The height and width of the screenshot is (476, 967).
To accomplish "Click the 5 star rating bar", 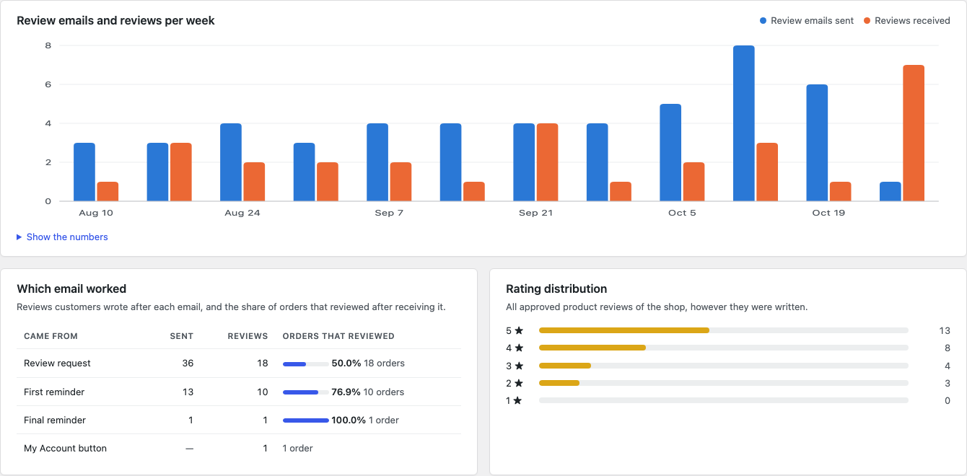I will coord(723,330).
